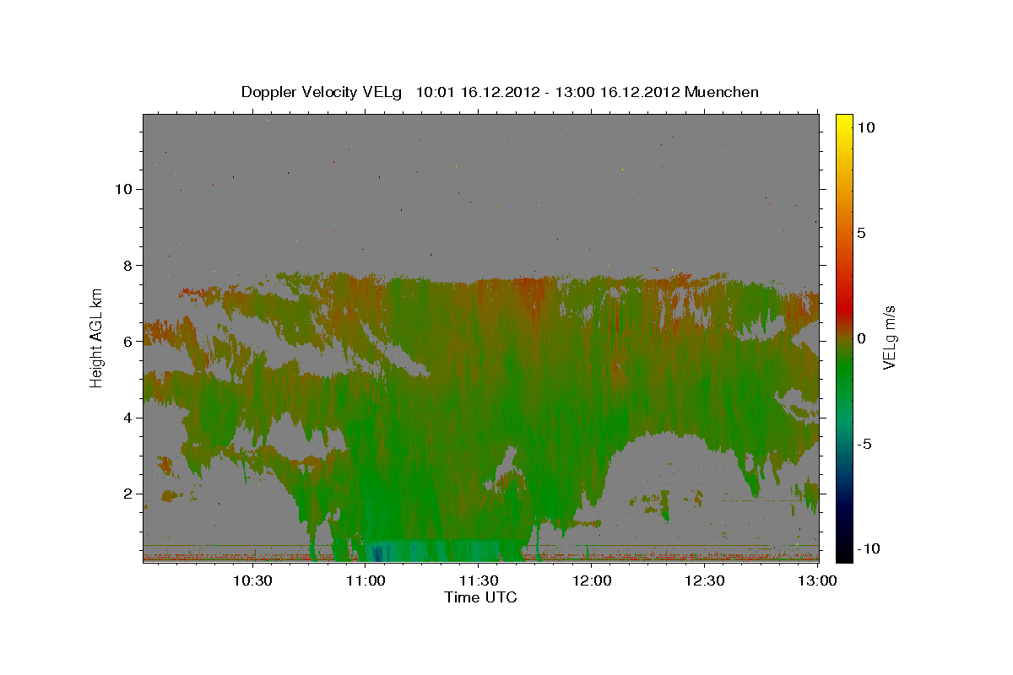The width and height of the screenshot is (1013, 675).
Task: Select the '11:30' time axis label
Action: point(479,580)
